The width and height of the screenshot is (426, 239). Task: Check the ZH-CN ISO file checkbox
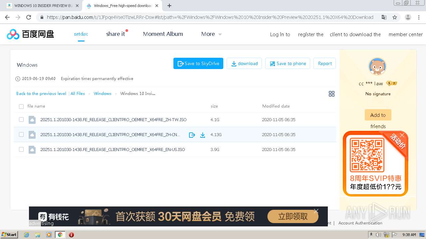point(21,134)
